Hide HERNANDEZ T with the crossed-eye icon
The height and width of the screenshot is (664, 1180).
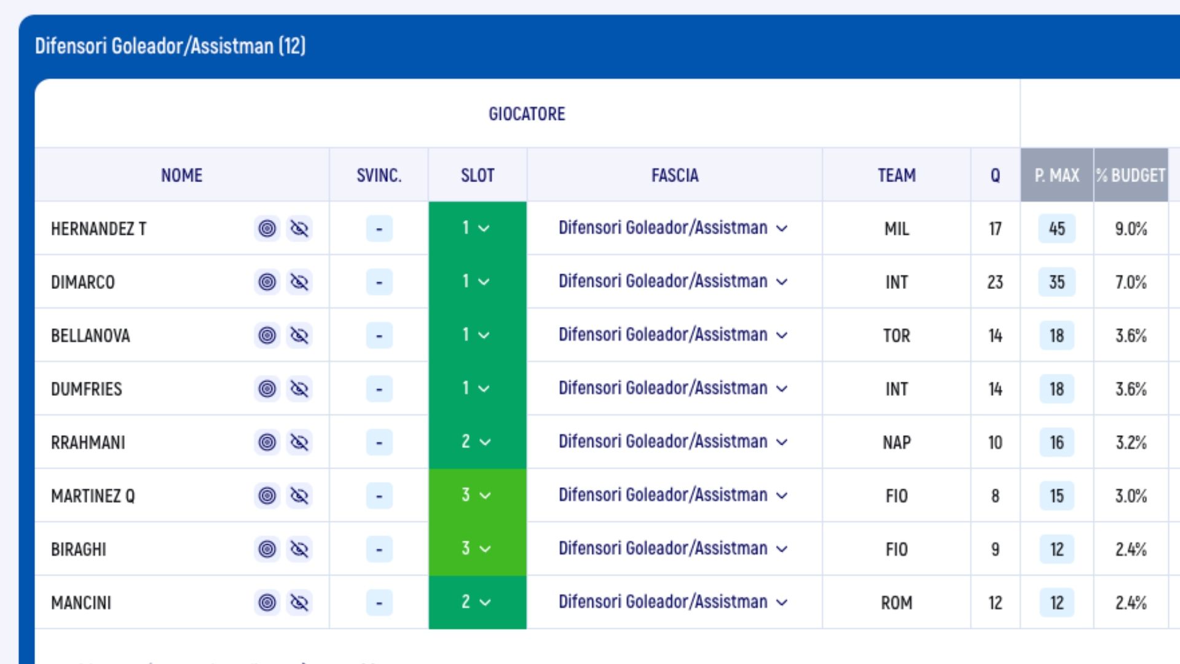(299, 229)
